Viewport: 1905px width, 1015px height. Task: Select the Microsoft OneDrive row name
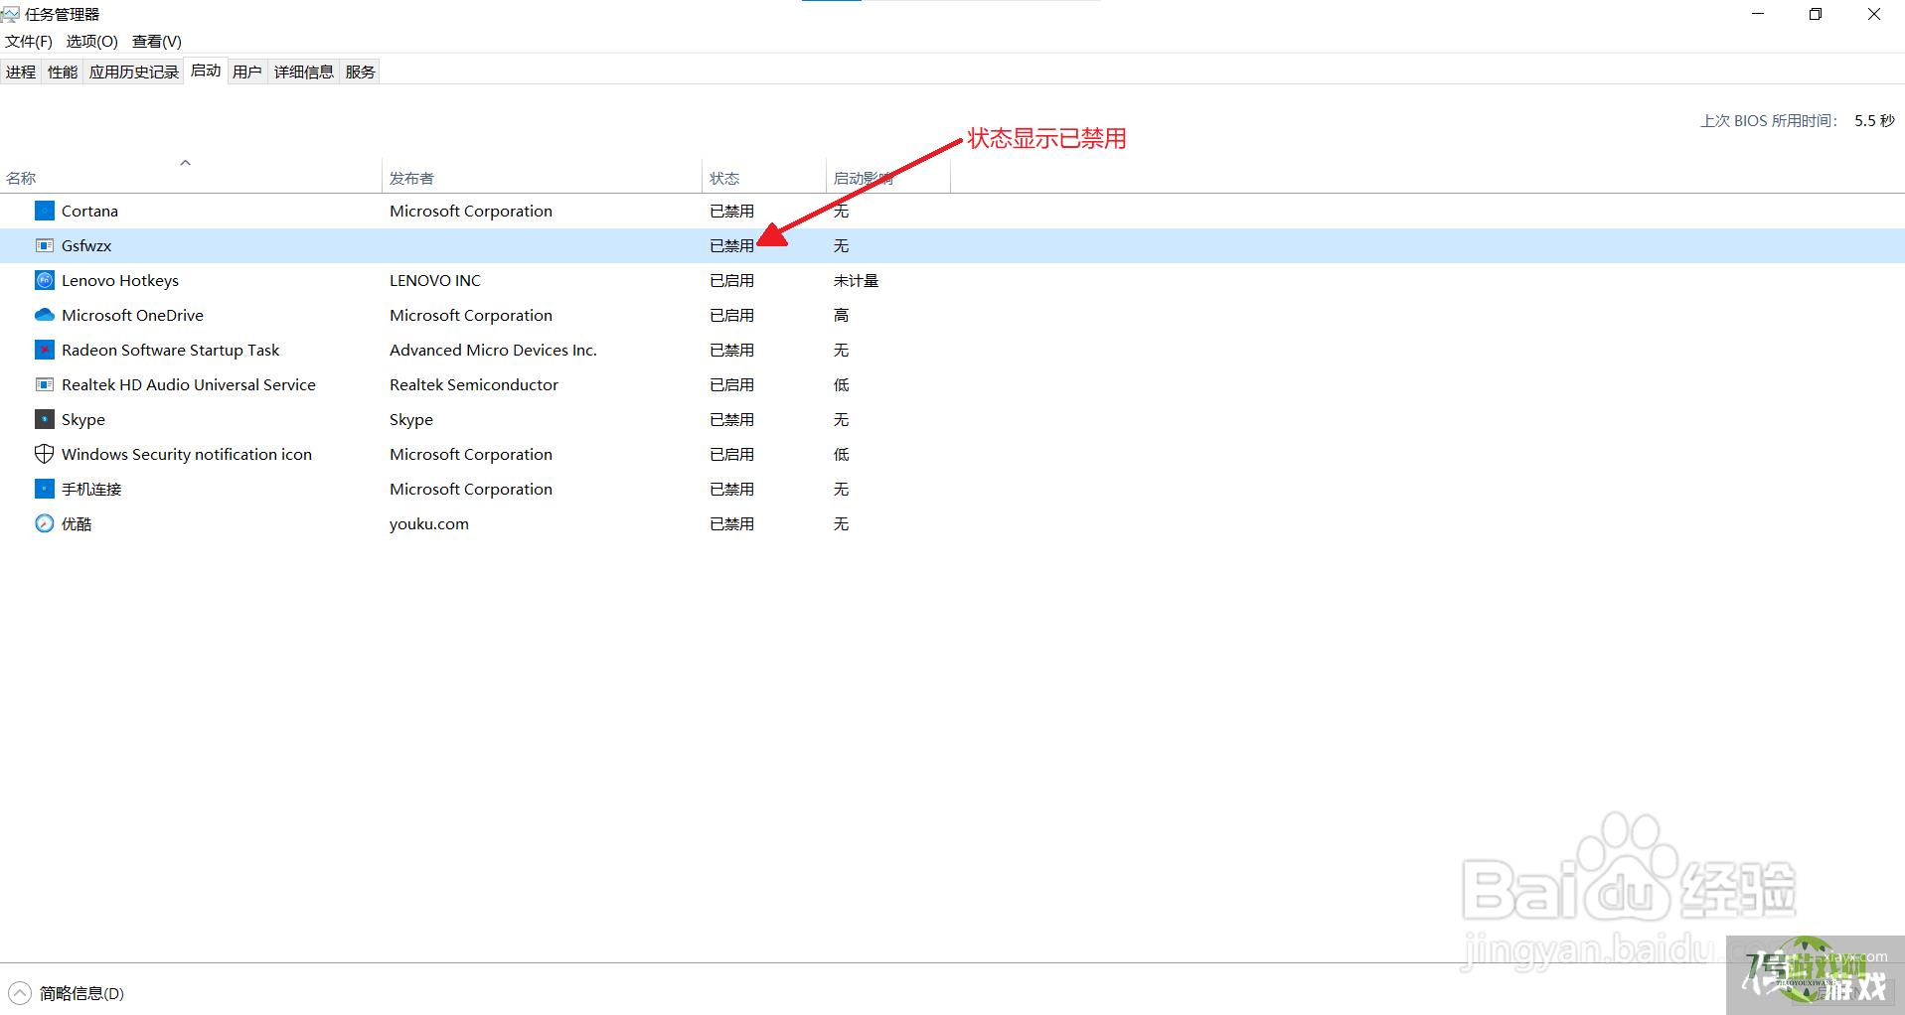[x=132, y=315]
